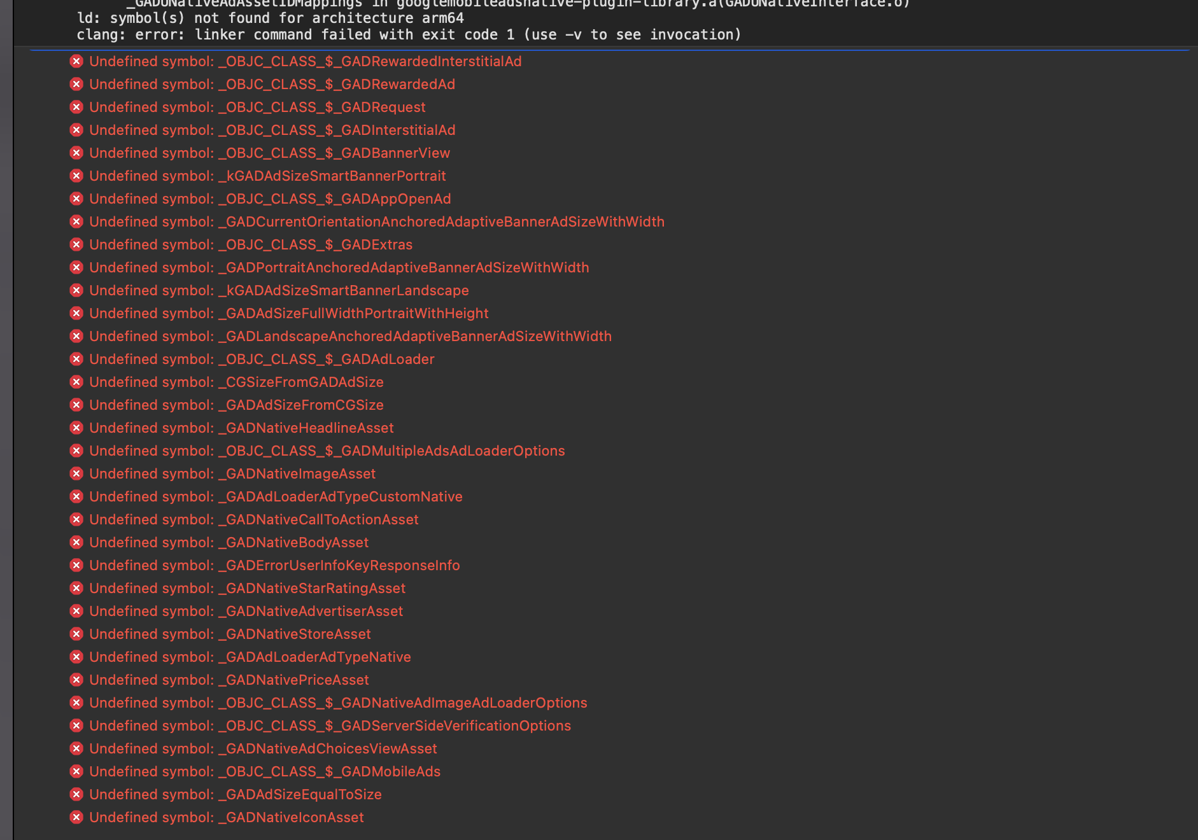The height and width of the screenshot is (840, 1198).
Task: Select the GADRewardedAd undefined symbol error
Action: 272,84
